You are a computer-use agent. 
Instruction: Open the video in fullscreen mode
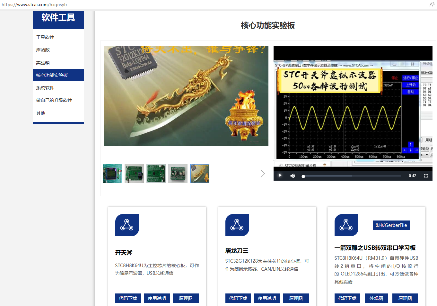click(426, 176)
